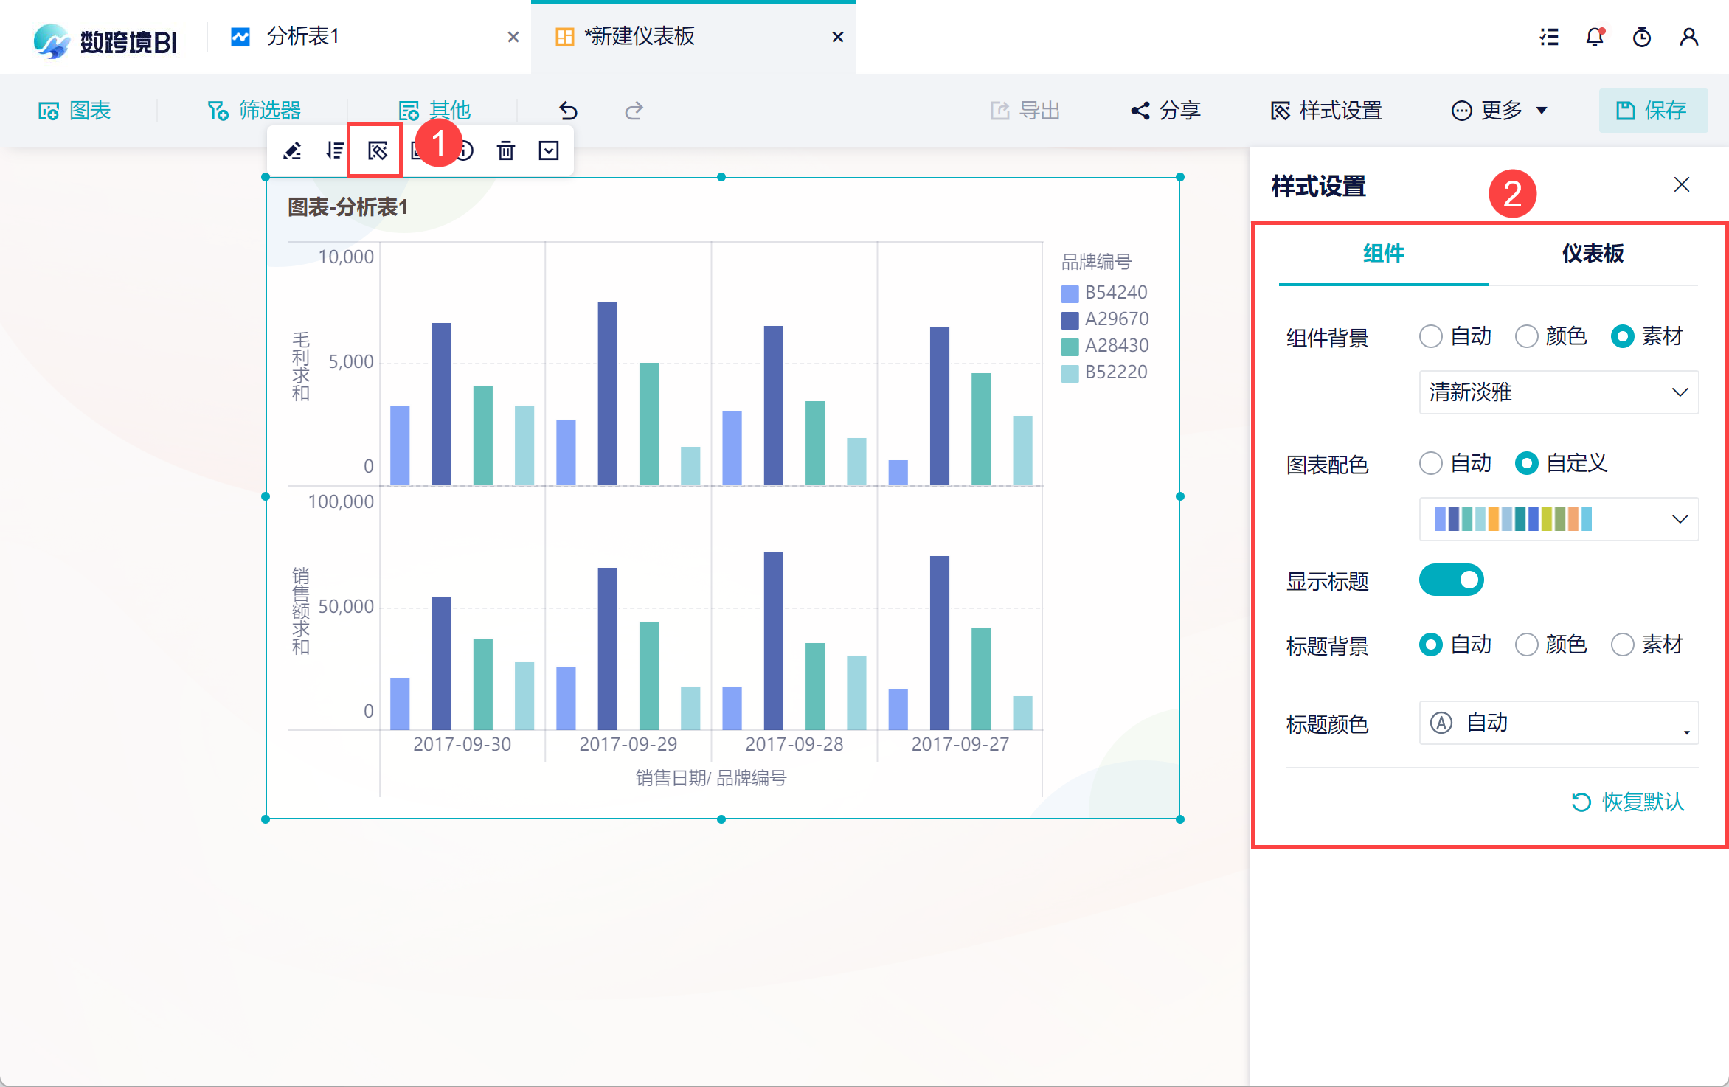Screen dimensions: 1729x1087
Task: Switch to the 仪表板 style tab
Action: click(x=1593, y=254)
